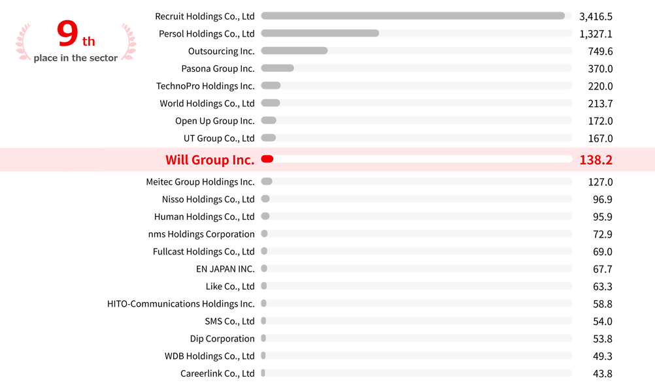
Task: Click the Outsourcing Inc. company name
Action: pos(222,52)
